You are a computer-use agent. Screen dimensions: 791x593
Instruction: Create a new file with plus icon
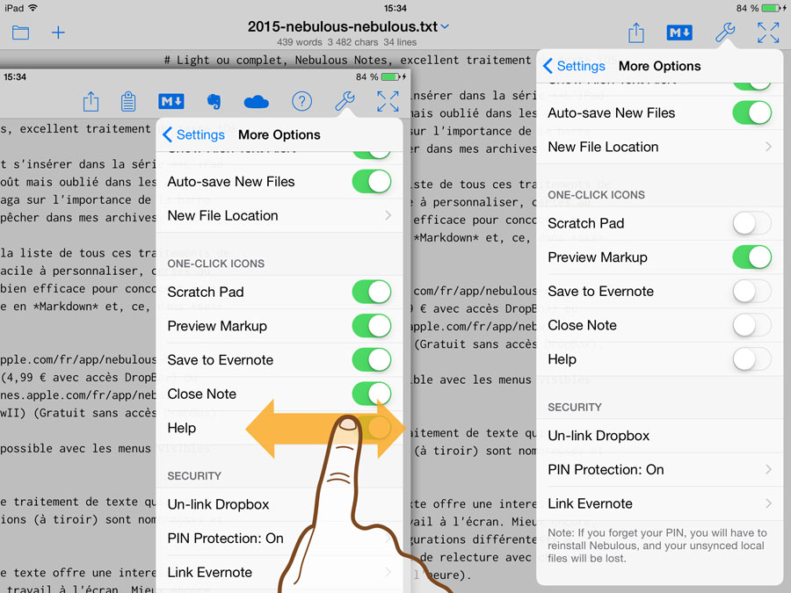59,33
